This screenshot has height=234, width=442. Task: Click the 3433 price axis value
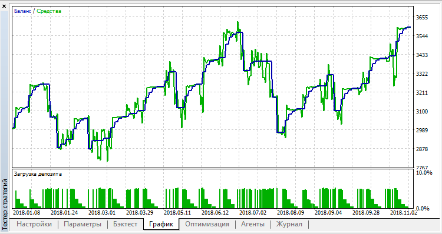pyautogui.click(x=422, y=55)
